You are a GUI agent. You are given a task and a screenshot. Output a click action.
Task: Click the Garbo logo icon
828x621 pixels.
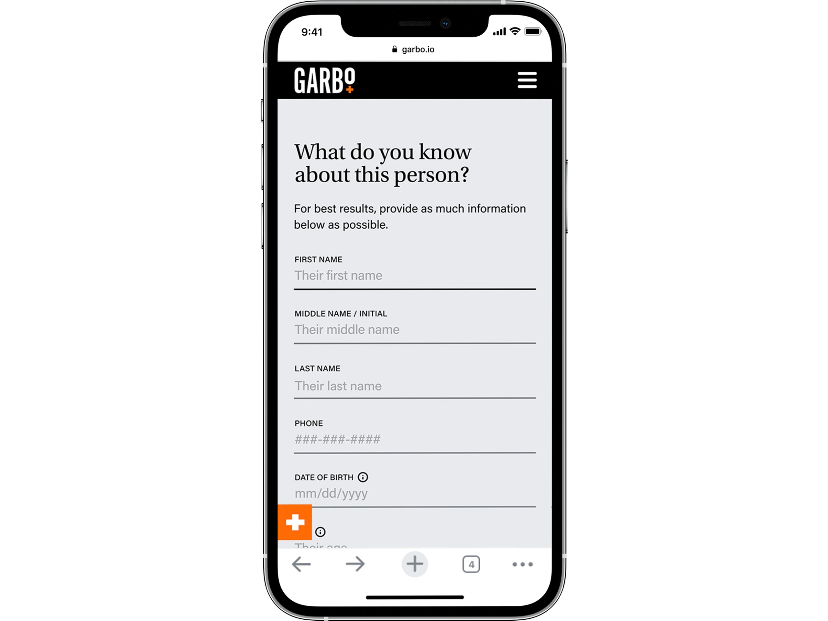click(326, 79)
